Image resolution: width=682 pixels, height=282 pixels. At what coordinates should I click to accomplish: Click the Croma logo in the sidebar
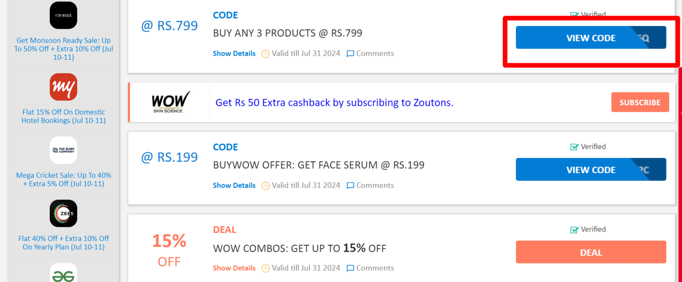(x=63, y=15)
